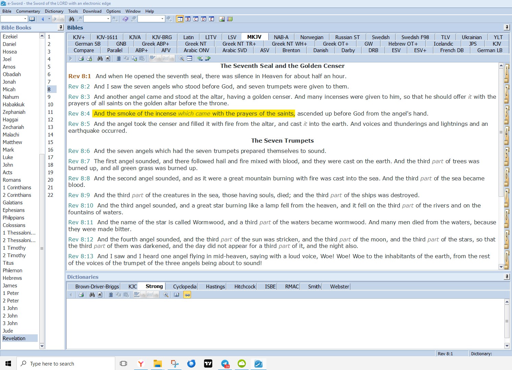Click the Rev 8:4 verse reference
512x370 pixels.
click(x=79, y=114)
